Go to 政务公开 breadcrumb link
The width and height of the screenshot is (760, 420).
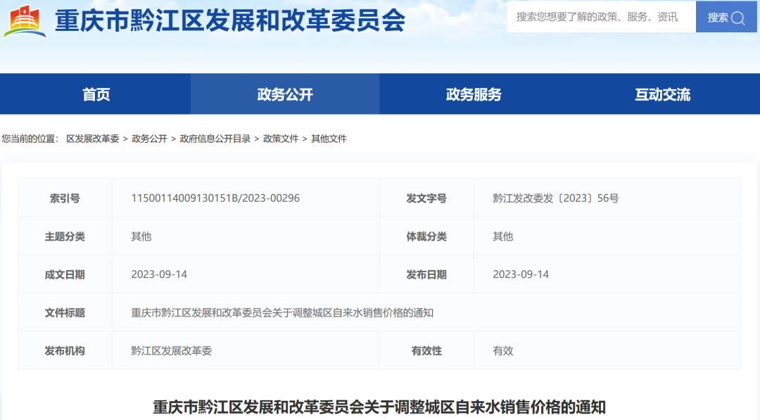pyautogui.click(x=149, y=139)
